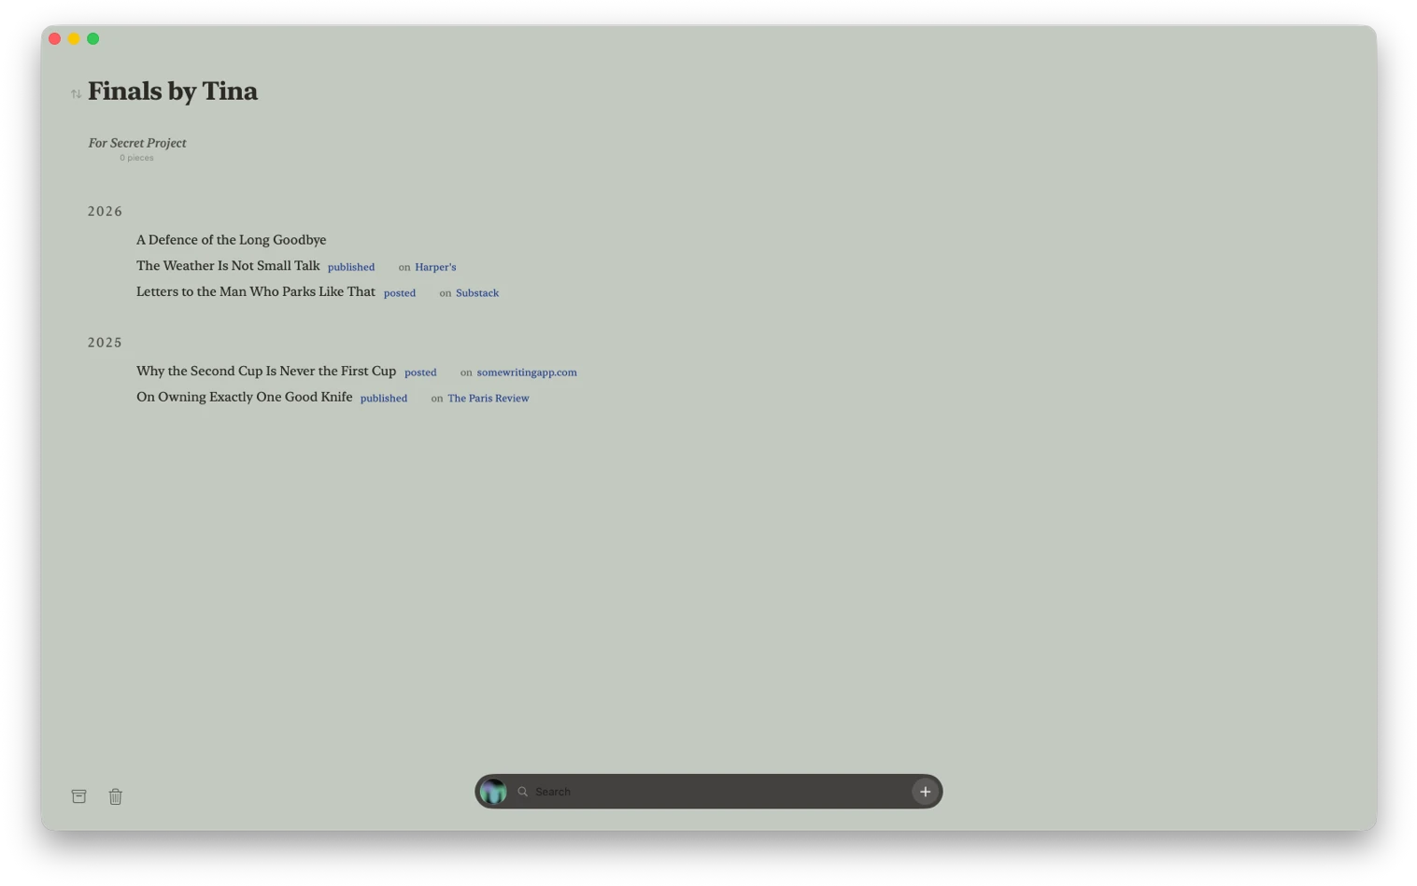Open the For Secret Project collection

(x=137, y=143)
